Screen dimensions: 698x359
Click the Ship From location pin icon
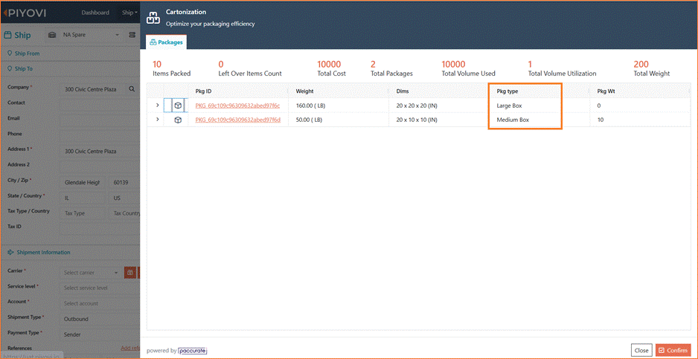coord(10,54)
